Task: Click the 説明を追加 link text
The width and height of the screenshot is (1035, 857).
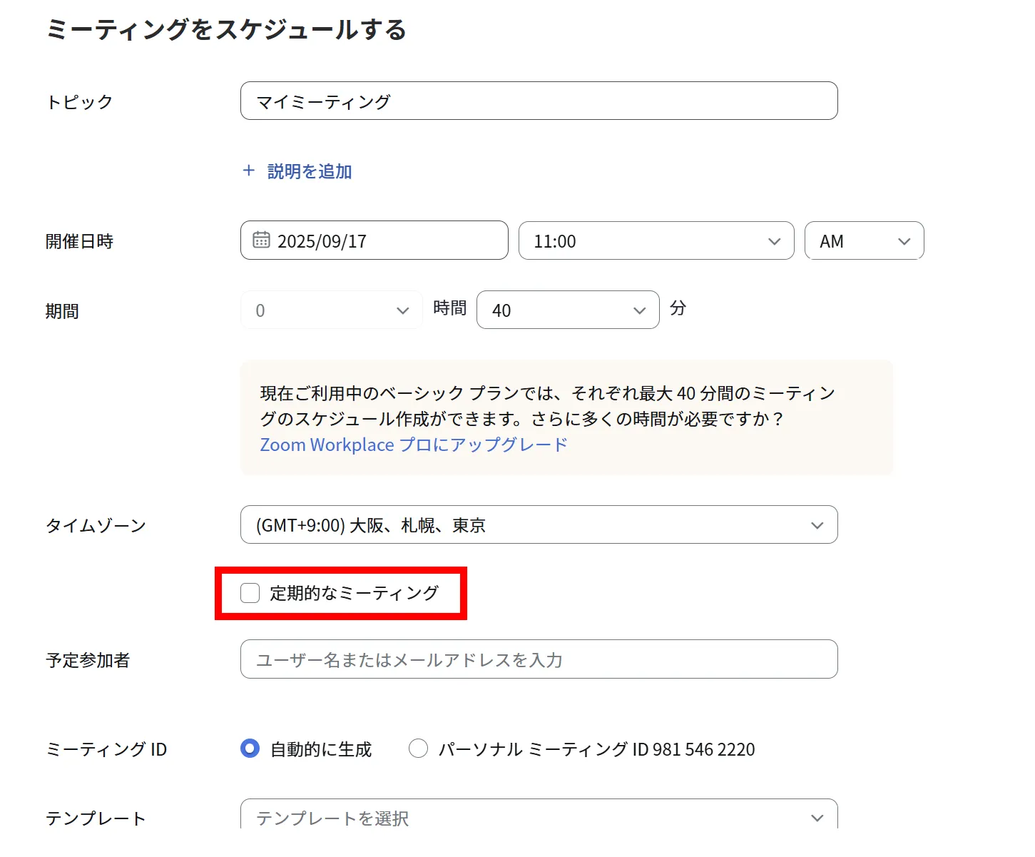Action: pos(310,171)
